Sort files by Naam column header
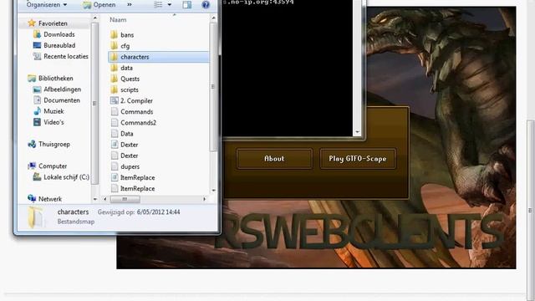Viewport: 535px width, 301px height. click(x=118, y=20)
